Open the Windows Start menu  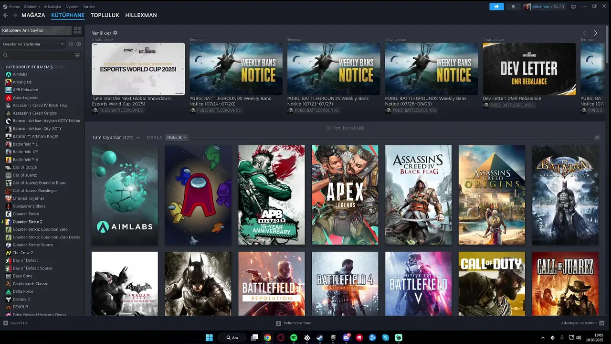point(209,338)
